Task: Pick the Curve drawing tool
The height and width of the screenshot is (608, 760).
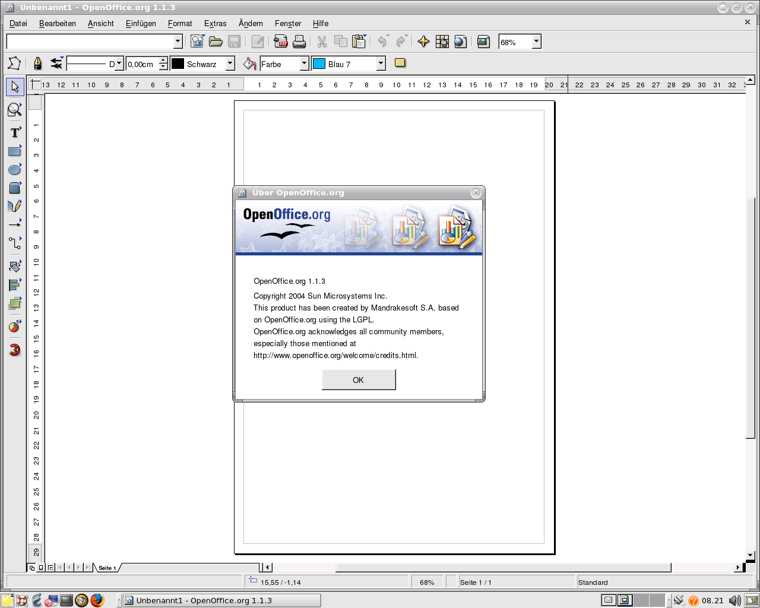Action: (x=15, y=206)
